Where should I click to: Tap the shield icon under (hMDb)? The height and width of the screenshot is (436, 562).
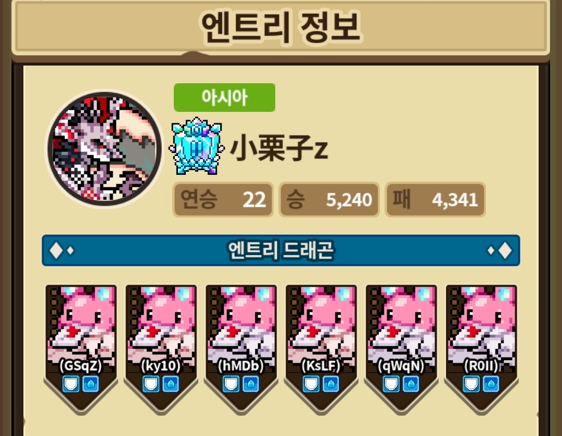click(231, 384)
